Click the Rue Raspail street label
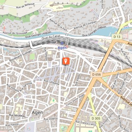The height and width of the screenshot is (132, 132). click(x=46, y=54)
